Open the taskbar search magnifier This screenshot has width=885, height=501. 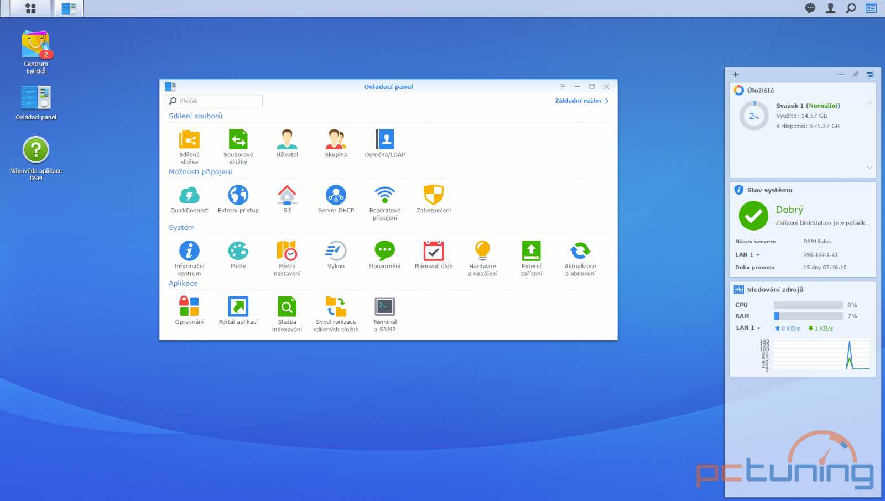tap(851, 8)
